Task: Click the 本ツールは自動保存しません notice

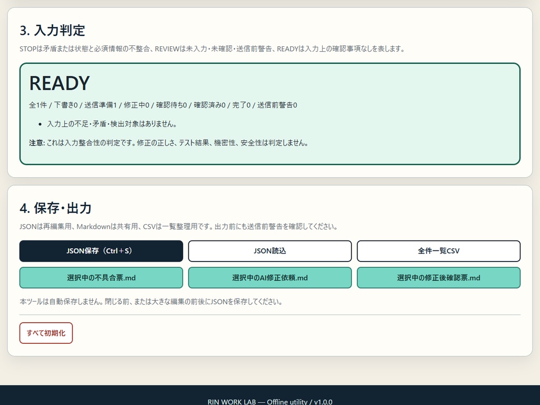Action: (x=151, y=302)
